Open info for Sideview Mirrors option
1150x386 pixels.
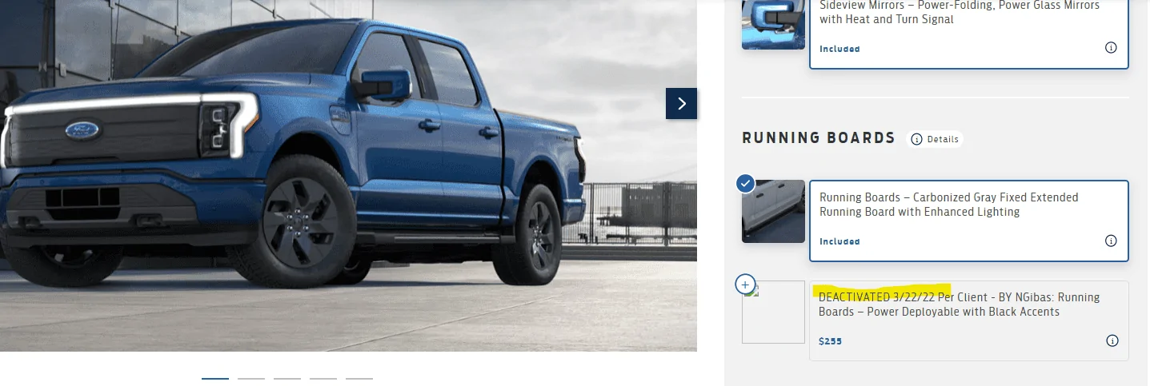click(1111, 47)
